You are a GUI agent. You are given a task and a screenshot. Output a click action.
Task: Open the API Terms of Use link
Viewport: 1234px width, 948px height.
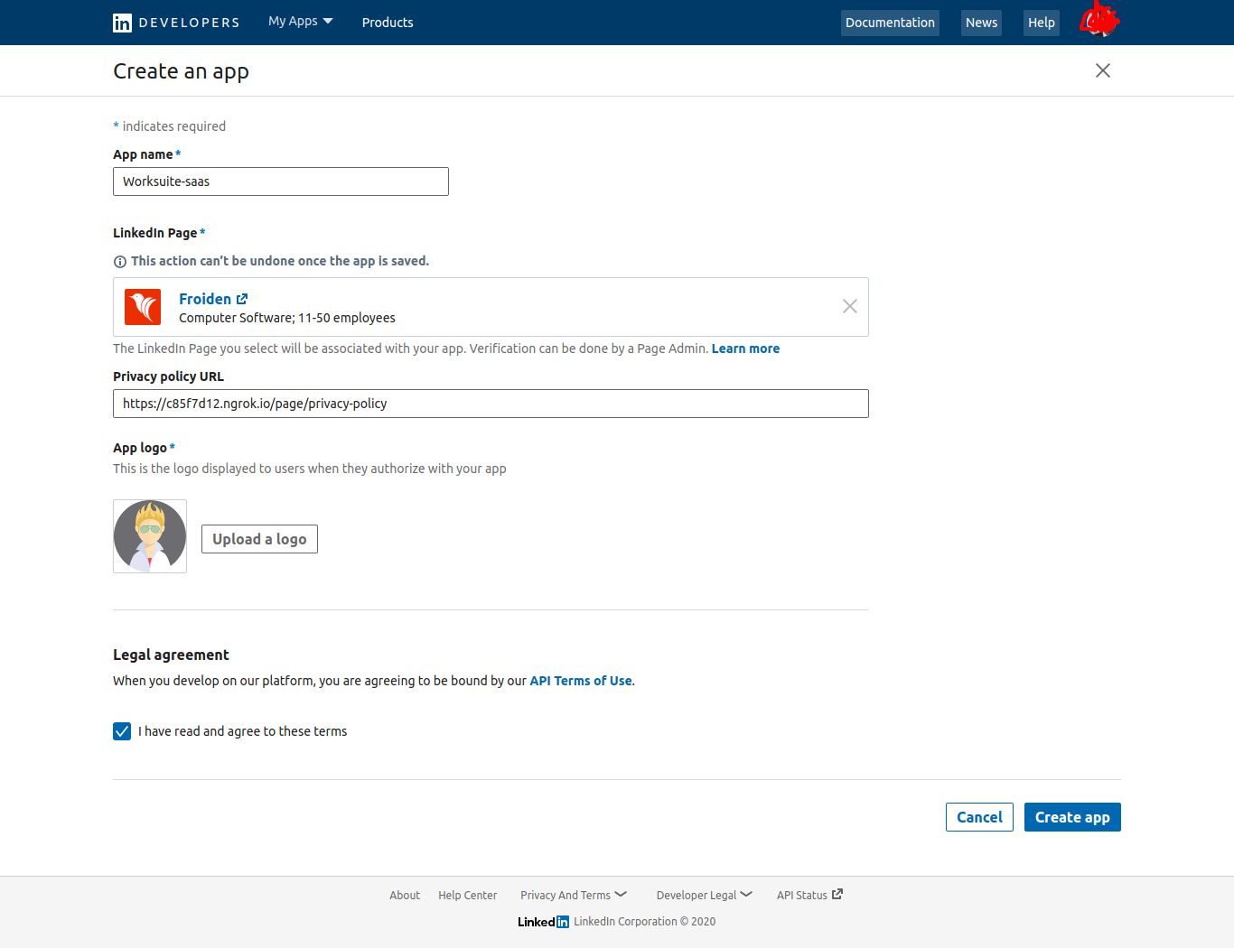point(581,681)
